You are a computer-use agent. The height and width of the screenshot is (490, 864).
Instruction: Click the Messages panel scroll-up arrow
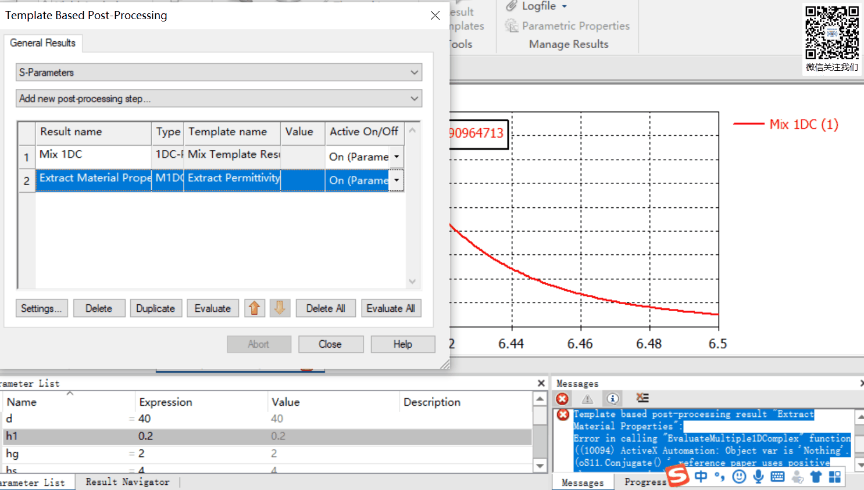(860, 416)
